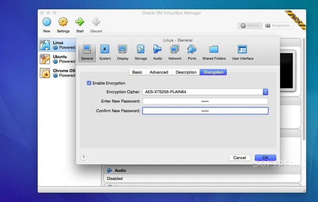
Task: Open the System settings section
Action: click(105, 52)
